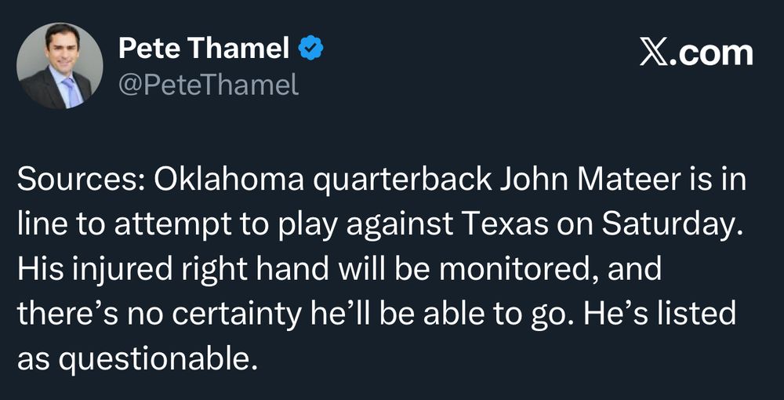
Task: Click the word "questionable" at the end
Action: click(158, 358)
